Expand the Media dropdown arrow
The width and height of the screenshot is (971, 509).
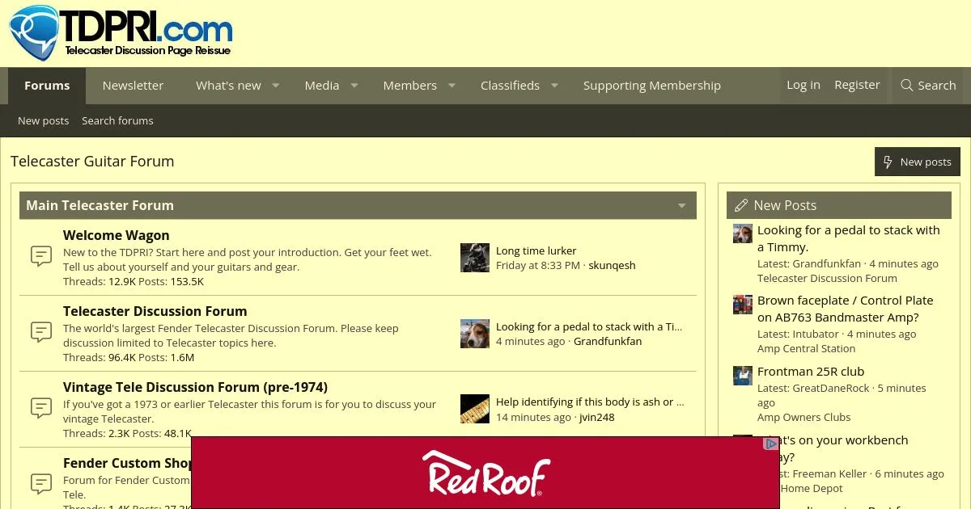point(354,86)
